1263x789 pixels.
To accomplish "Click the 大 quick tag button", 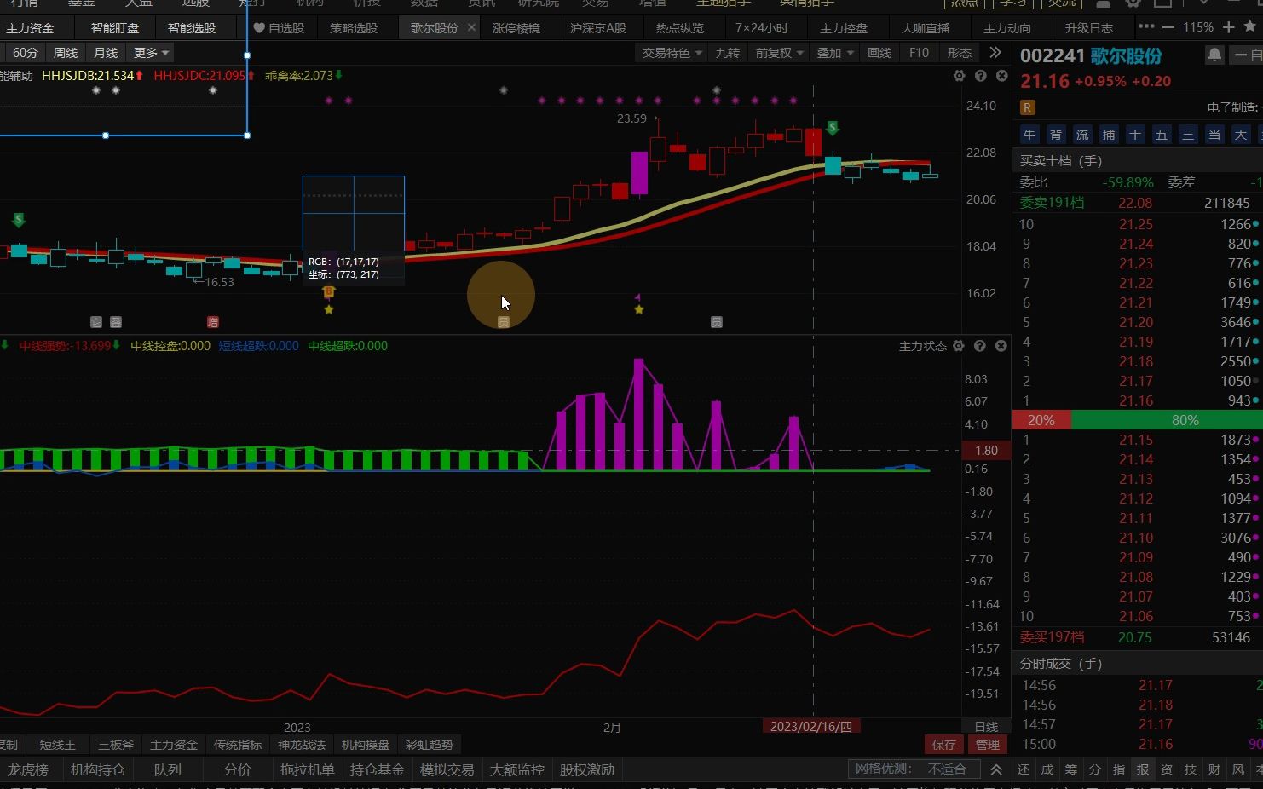I will point(1241,135).
